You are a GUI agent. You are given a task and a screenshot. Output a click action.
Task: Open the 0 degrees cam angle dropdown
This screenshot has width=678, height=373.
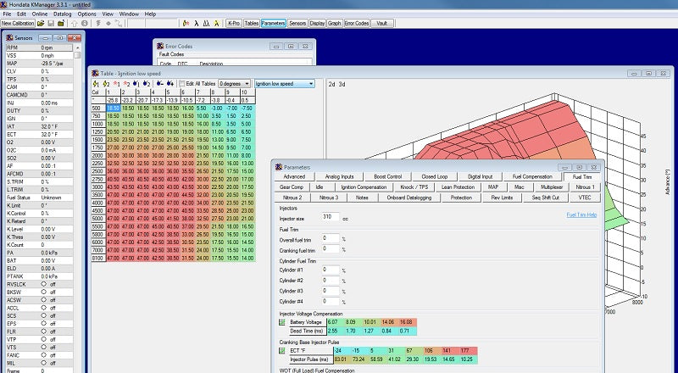click(235, 84)
